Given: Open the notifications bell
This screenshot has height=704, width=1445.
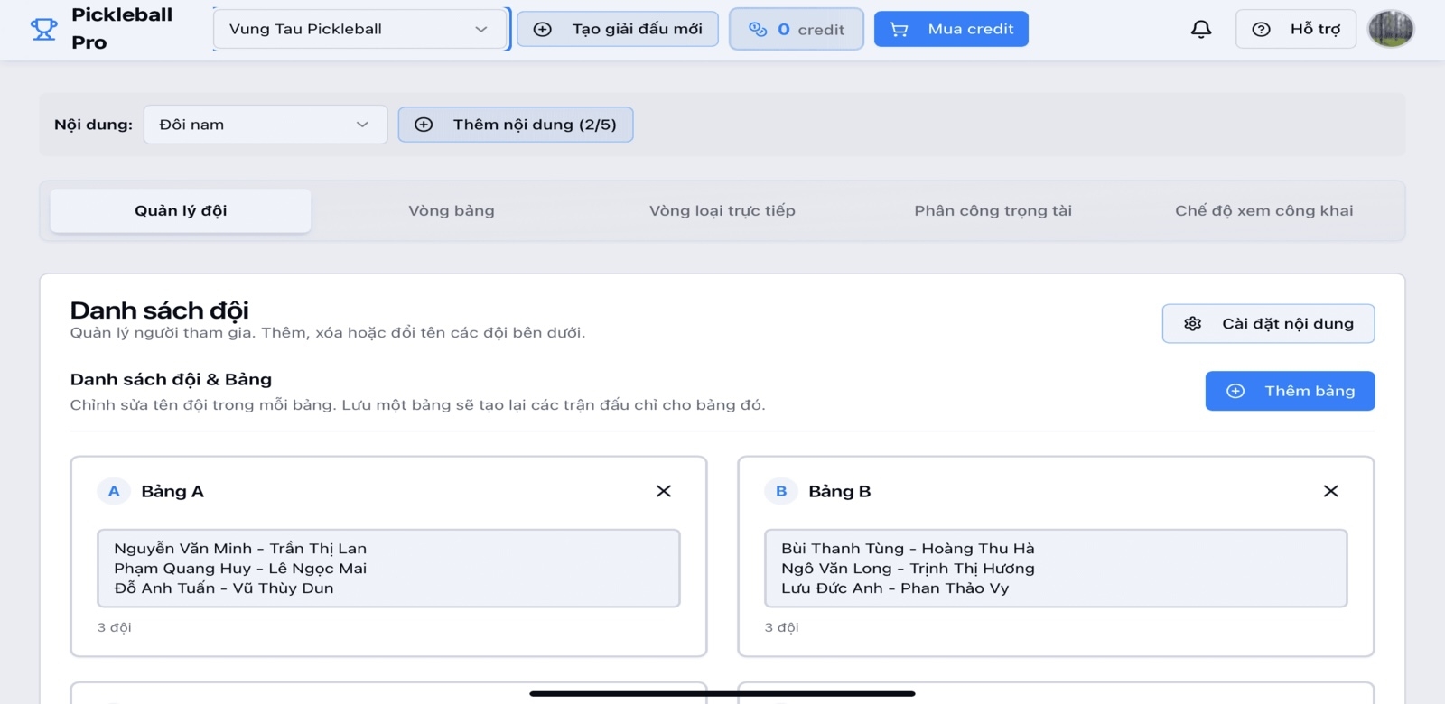Looking at the screenshot, I should pos(1201,29).
